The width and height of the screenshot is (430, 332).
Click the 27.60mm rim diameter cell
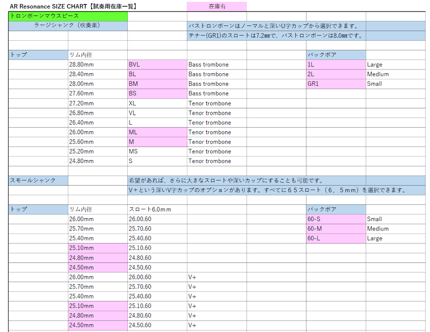point(98,93)
